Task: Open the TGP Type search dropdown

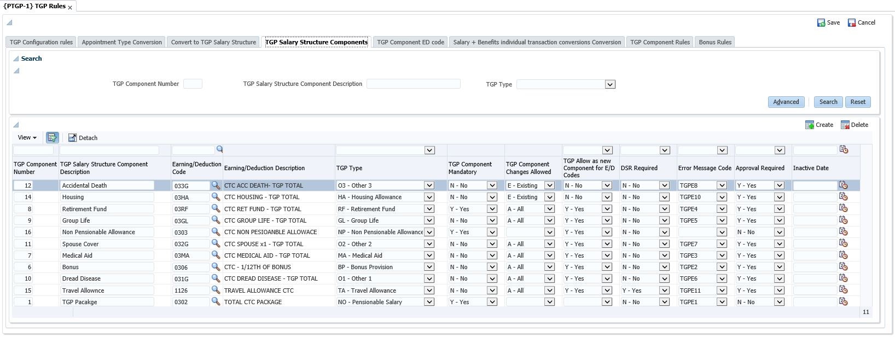Action: 610,84
